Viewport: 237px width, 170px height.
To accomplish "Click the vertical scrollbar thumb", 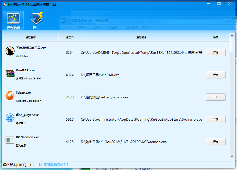I will (232, 45).
